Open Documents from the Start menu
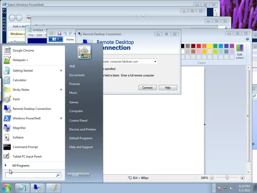Image resolution: width=257 pixels, height=193 pixels. tap(77, 75)
